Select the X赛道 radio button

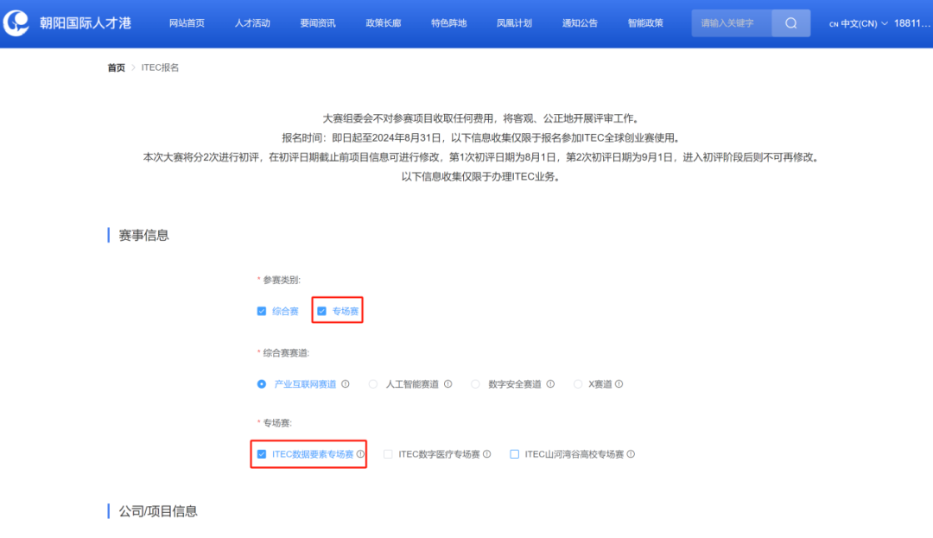578,384
